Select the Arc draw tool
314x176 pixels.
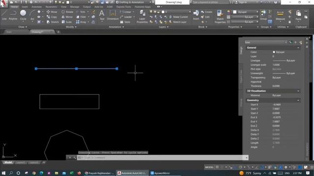32,15
